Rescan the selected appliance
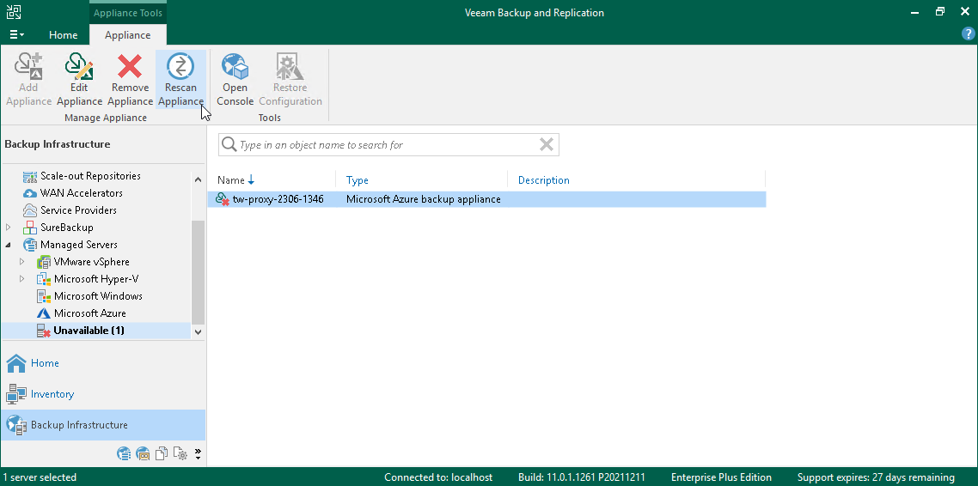The image size is (978, 486). pyautogui.click(x=180, y=80)
